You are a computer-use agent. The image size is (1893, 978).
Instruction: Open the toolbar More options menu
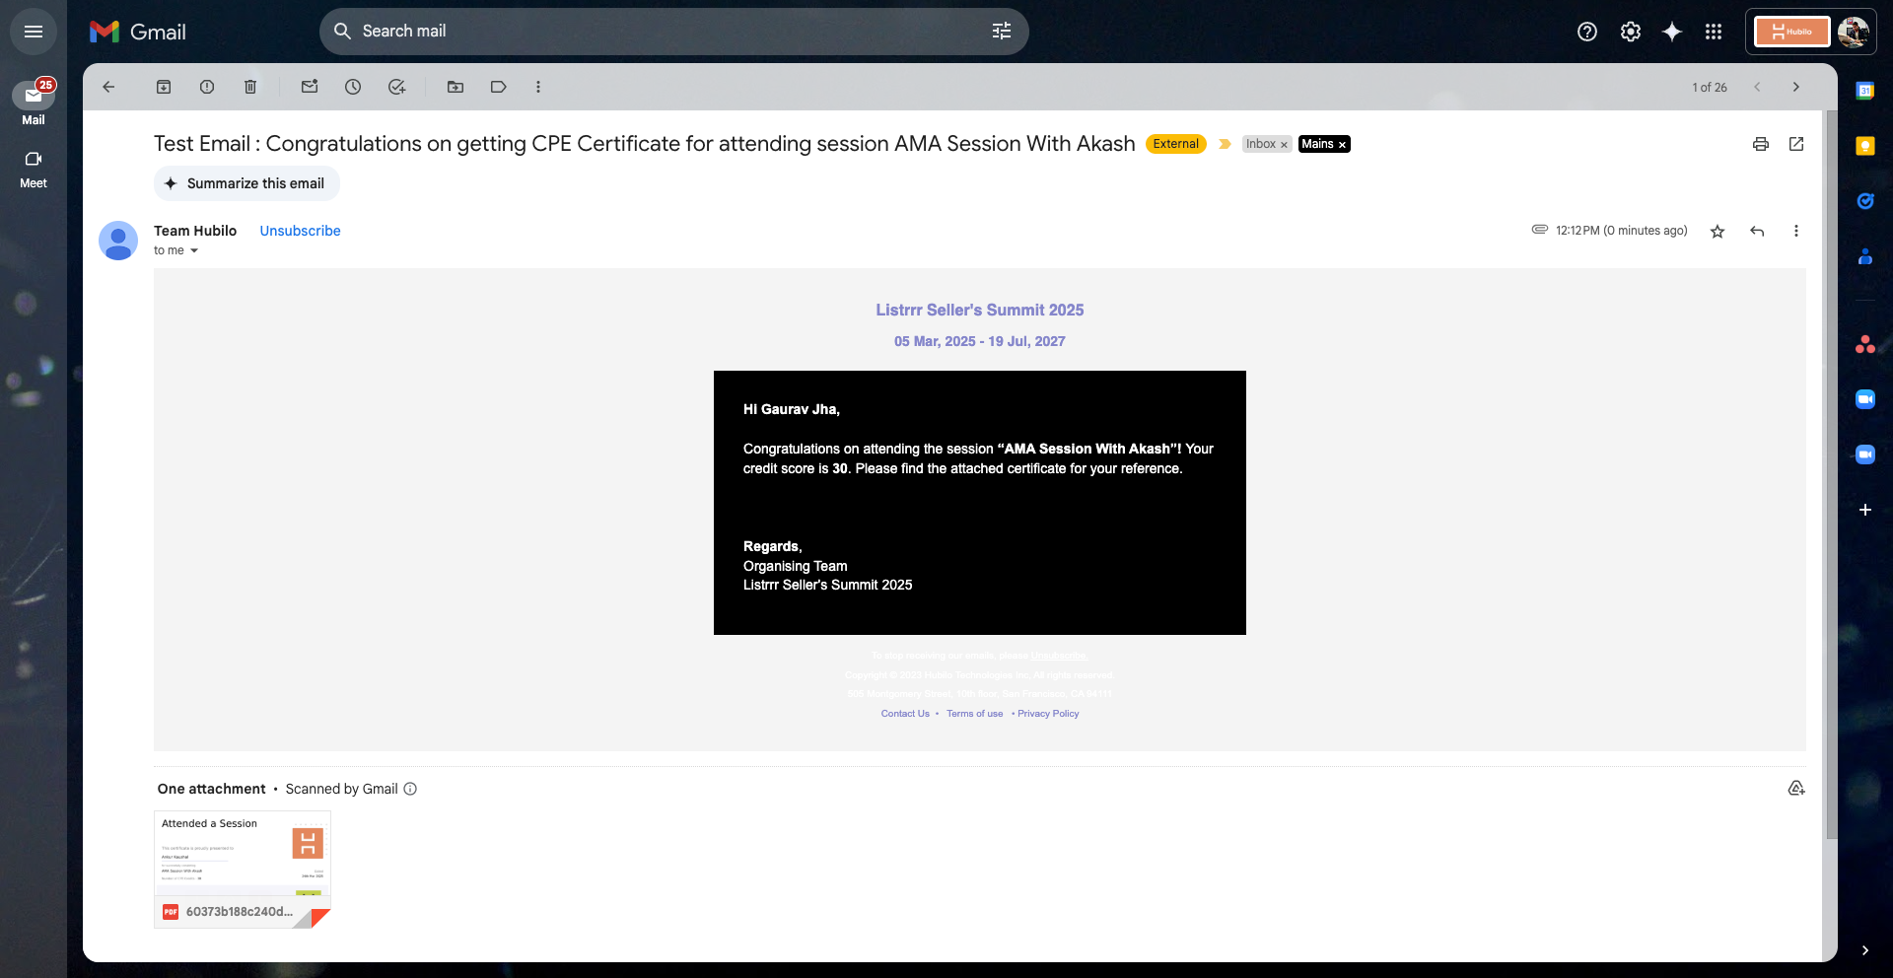[538, 87]
